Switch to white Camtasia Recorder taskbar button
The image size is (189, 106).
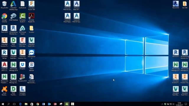click(72, 104)
